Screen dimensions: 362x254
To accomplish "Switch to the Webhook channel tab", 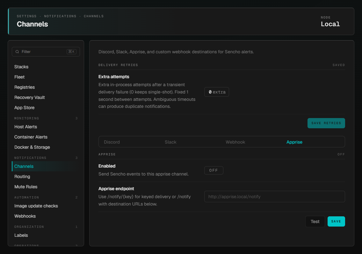I will [235, 142].
